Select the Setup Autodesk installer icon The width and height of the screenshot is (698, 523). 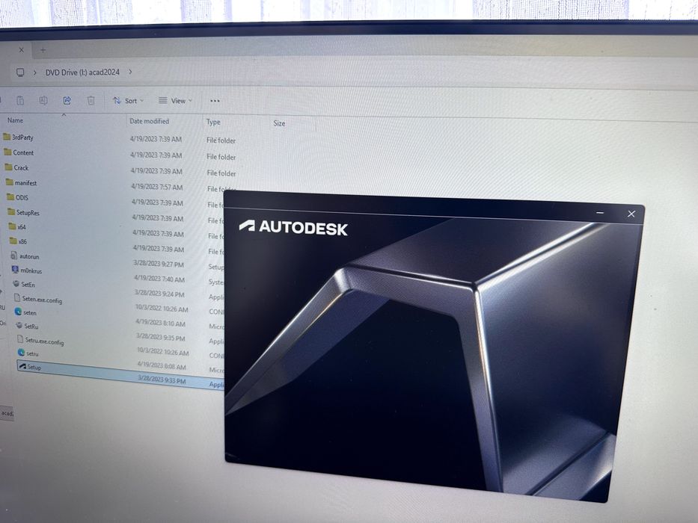[22, 366]
